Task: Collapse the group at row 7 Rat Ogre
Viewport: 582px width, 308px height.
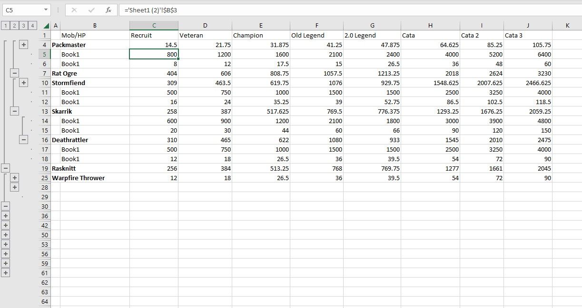Action: [x=14, y=73]
